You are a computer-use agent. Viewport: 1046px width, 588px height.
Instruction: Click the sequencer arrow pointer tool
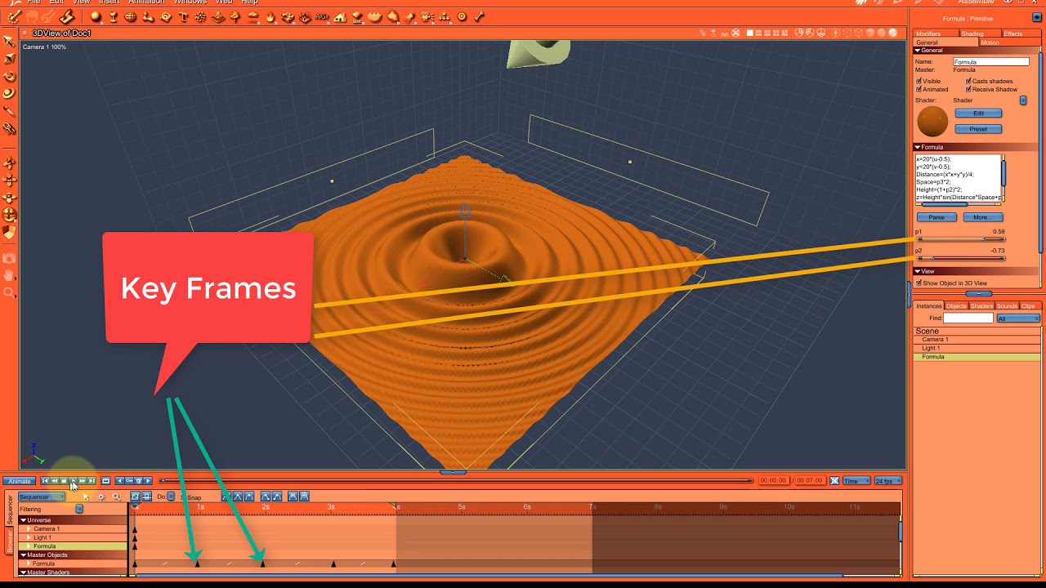(86, 497)
